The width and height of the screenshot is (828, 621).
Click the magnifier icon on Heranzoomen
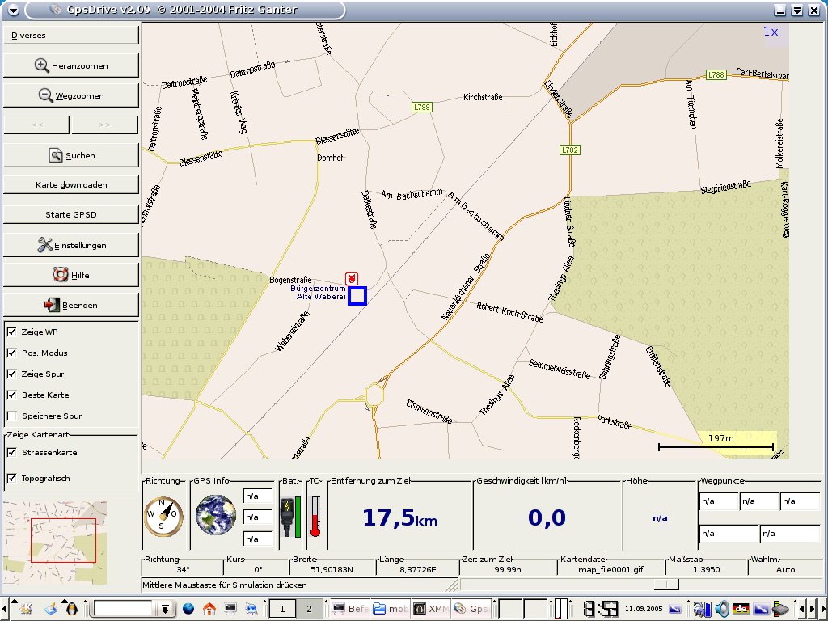pyautogui.click(x=42, y=65)
